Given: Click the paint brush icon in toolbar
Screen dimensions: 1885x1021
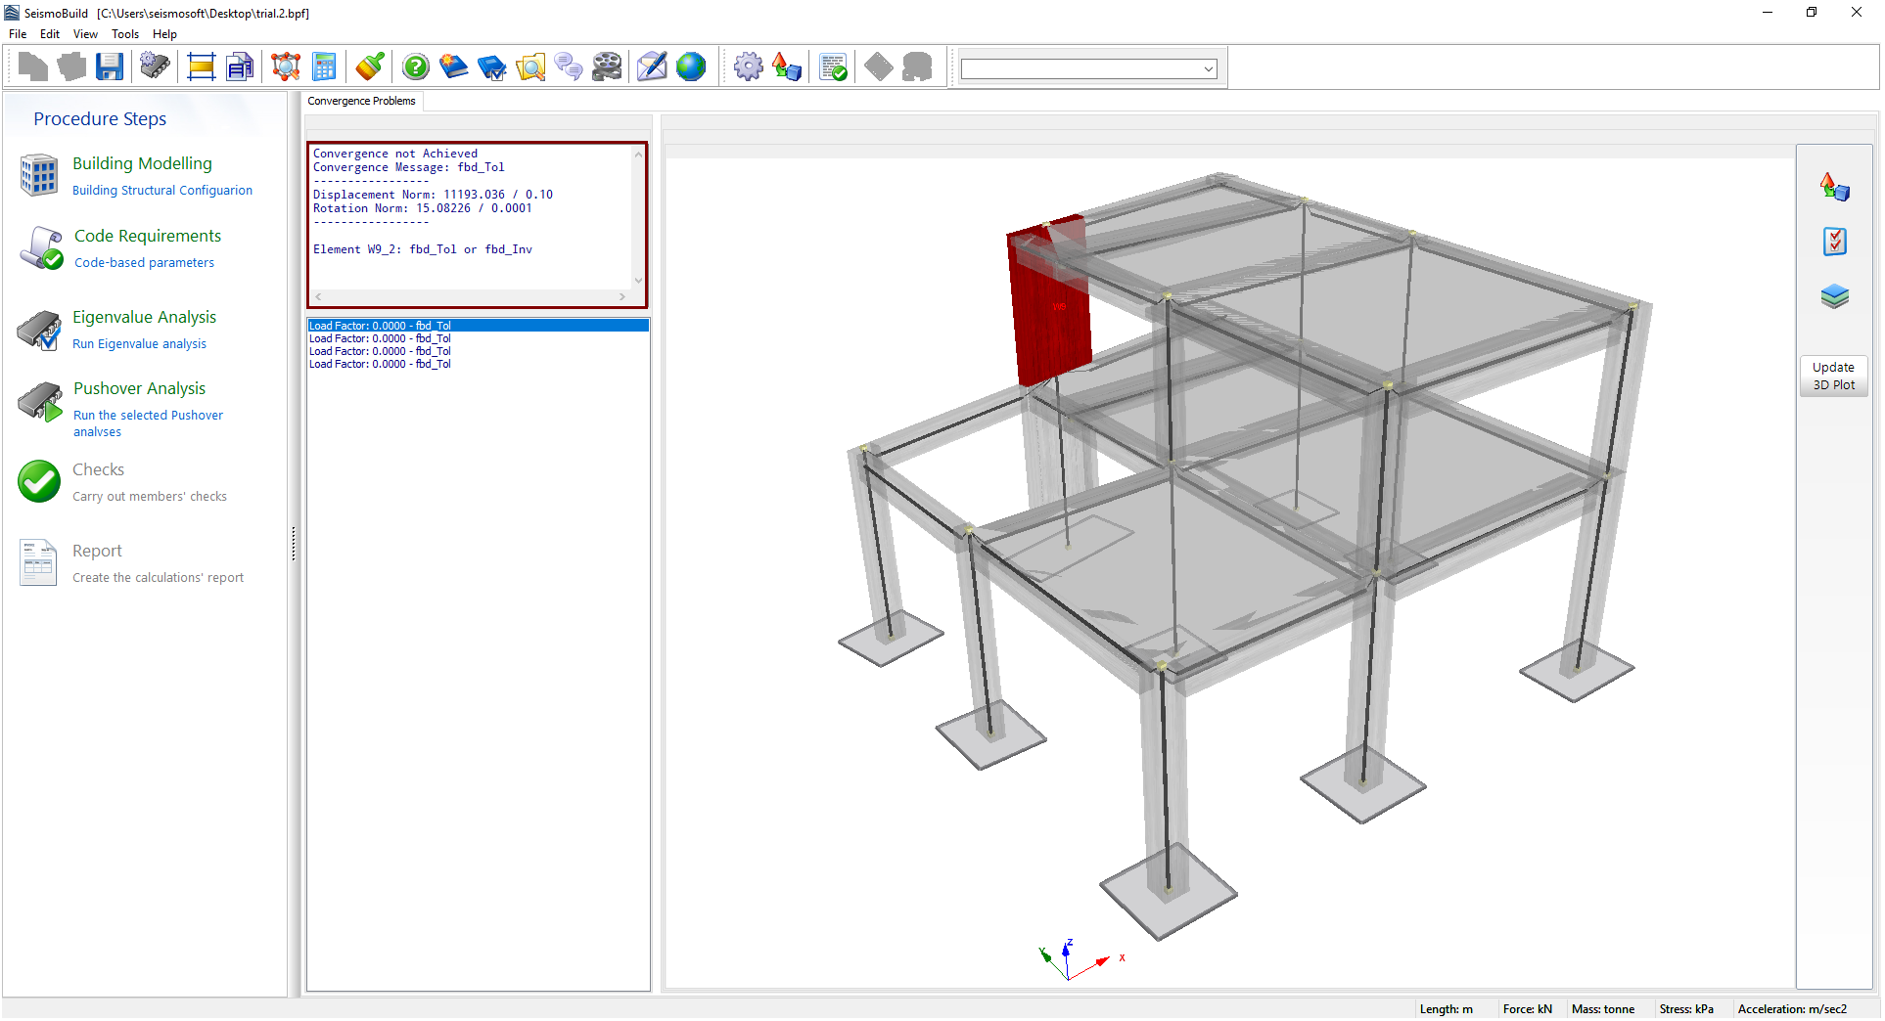Looking at the screenshot, I should pyautogui.click(x=370, y=67).
